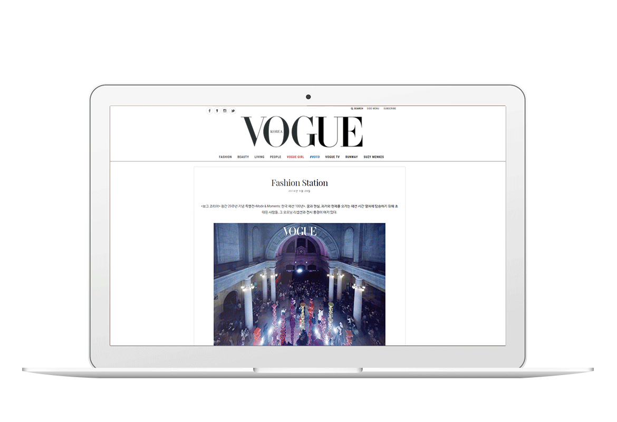Open the Twitter bird icon

click(233, 111)
